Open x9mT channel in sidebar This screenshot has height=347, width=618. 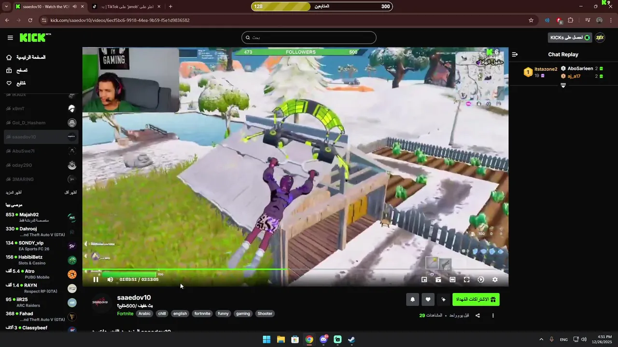pos(41,109)
